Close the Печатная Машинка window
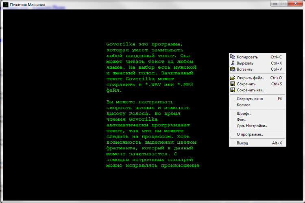The image size is (305, 203). click(295, 3)
